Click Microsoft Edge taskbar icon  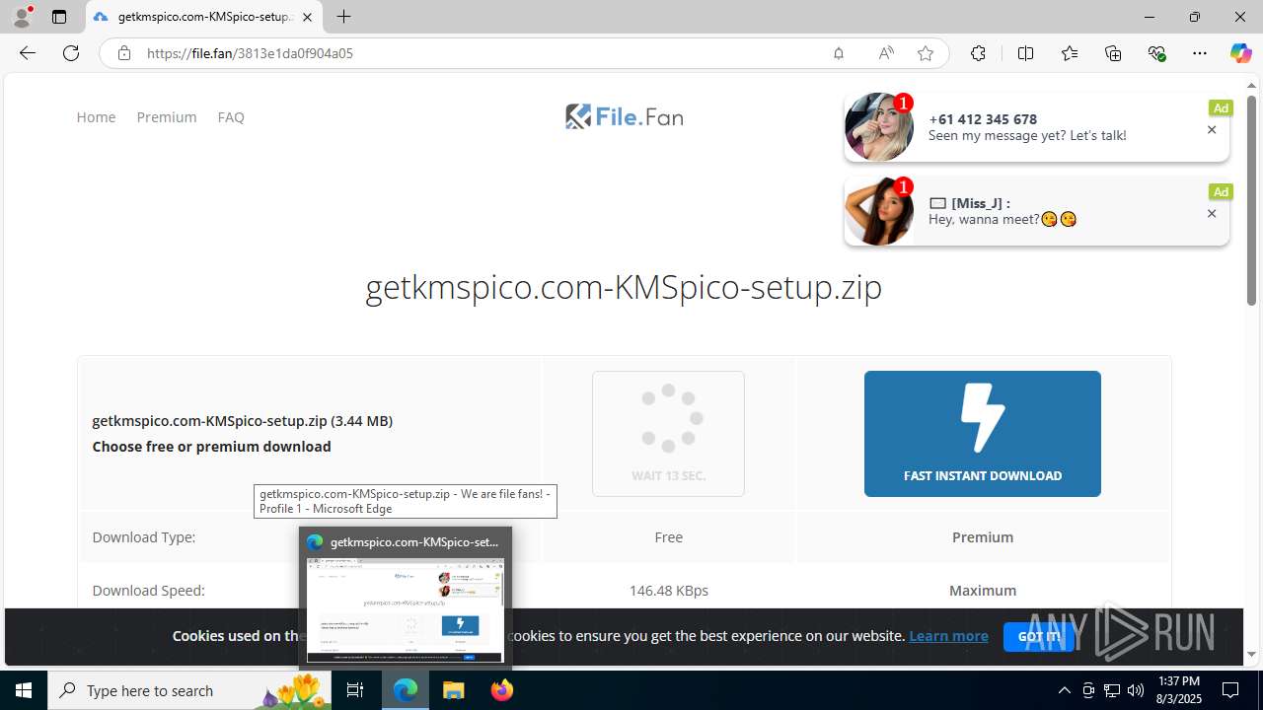coord(406,690)
